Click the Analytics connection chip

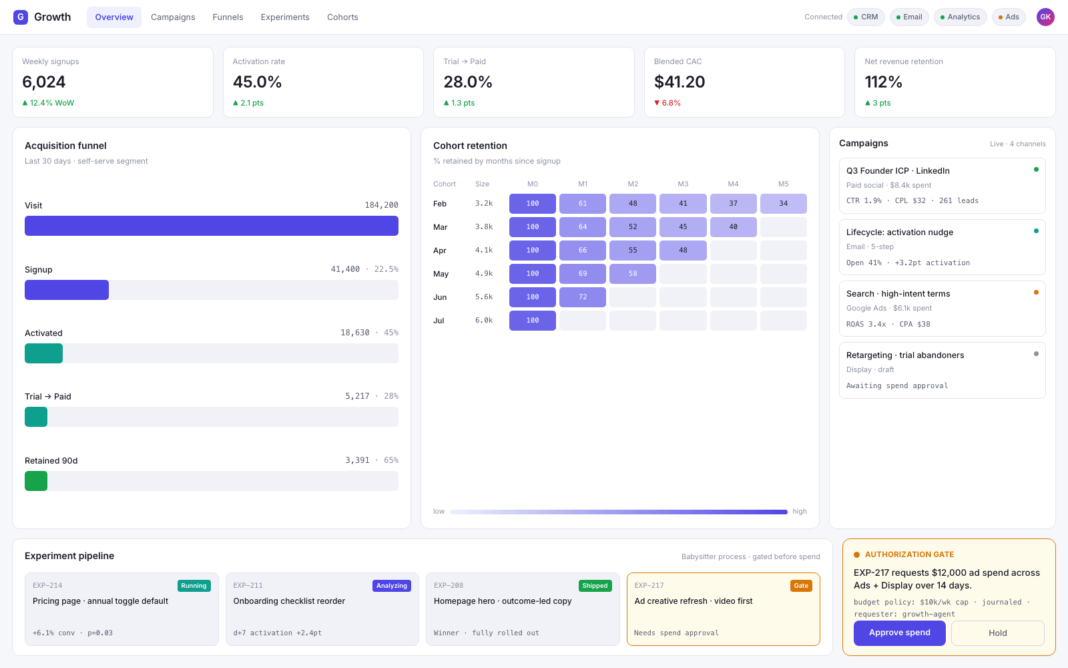click(960, 17)
